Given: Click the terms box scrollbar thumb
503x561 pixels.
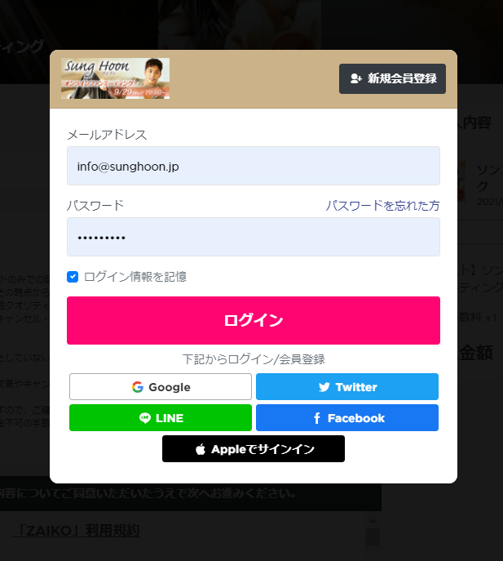Looking at the screenshot, I should click(373, 537).
